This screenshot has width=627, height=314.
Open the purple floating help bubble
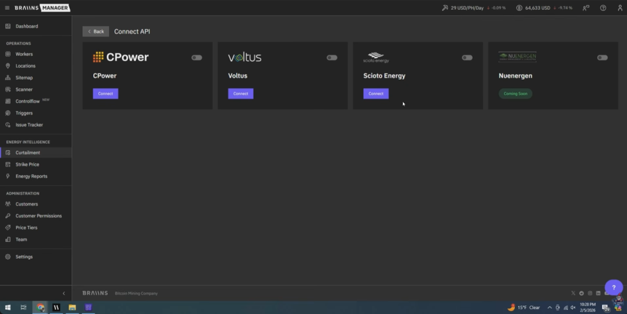pyautogui.click(x=614, y=287)
